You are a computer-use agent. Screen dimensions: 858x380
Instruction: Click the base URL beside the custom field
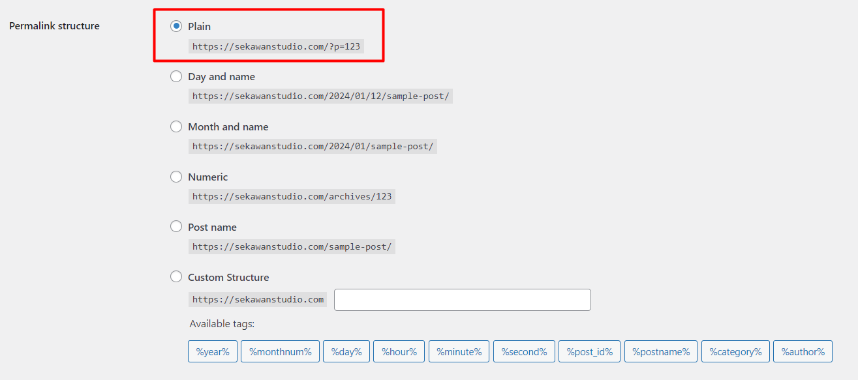(x=258, y=300)
